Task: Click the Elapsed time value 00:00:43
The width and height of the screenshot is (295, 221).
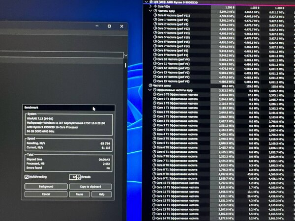Action: coord(104,160)
